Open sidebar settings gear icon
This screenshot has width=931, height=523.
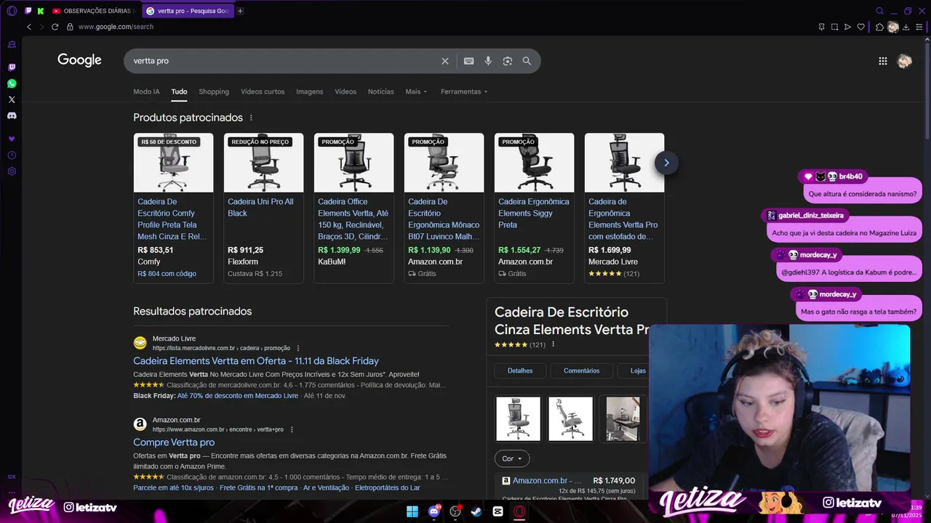click(12, 171)
